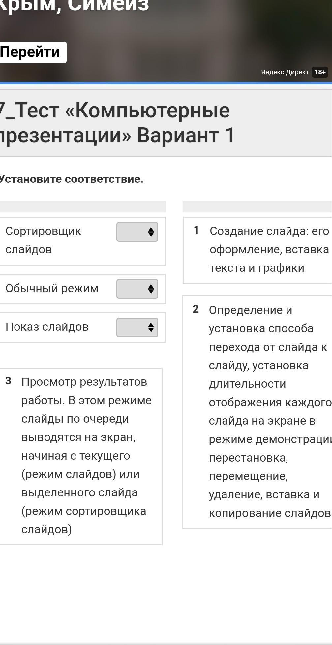The image size is (332, 645).
Task: Click the 18+ age badge
Action: [319, 72]
